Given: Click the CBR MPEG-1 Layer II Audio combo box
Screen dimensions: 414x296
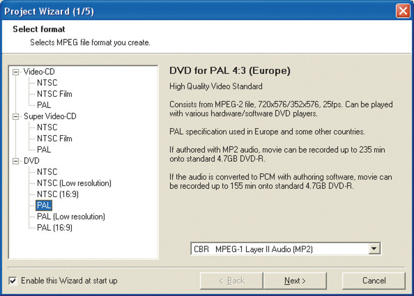Looking at the screenshot, I should click(x=285, y=249).
